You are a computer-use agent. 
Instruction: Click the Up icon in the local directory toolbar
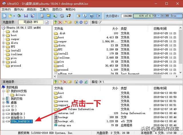click(55, 82)
